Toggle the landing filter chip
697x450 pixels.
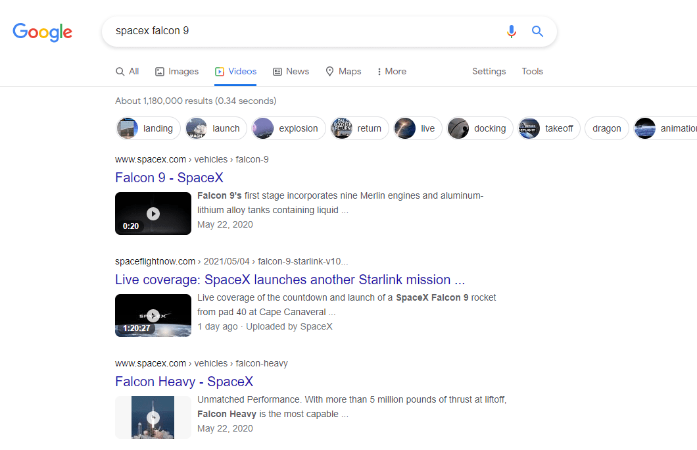pos(147,128)
